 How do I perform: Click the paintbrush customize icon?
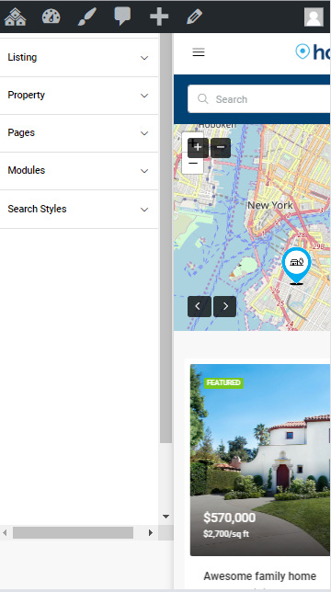tap(87, 17)
